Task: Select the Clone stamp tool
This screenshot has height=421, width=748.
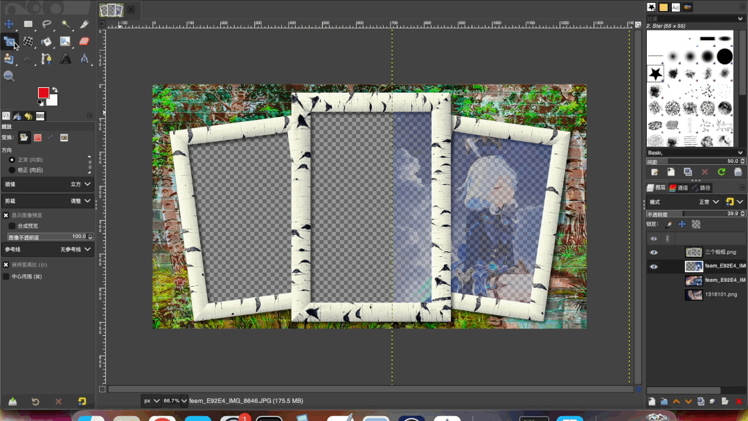Action: click(x=8, y=59)
